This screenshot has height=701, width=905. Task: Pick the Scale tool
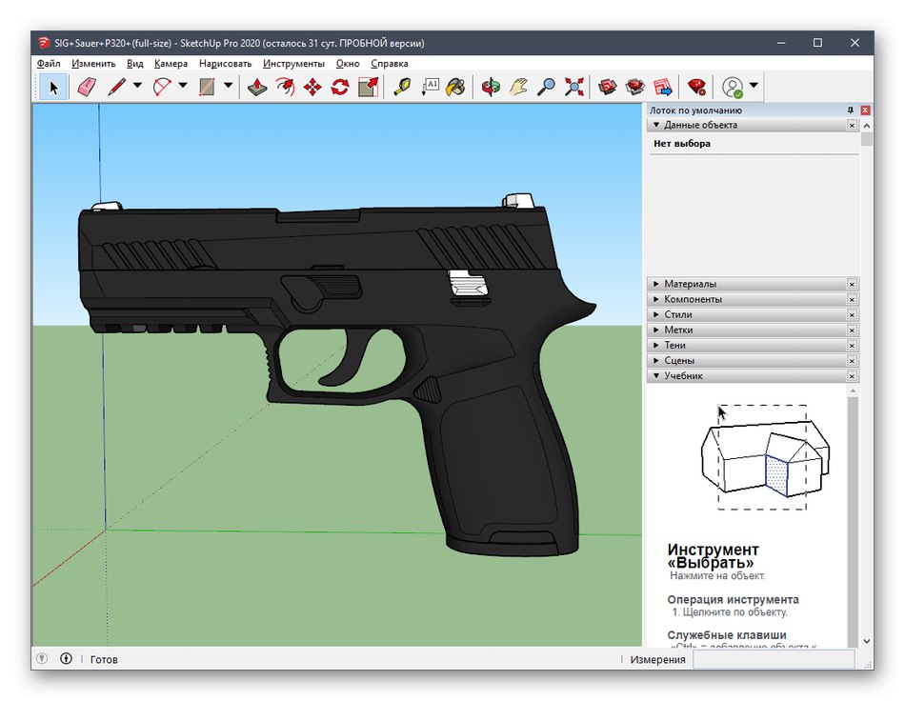[x=368, y=87]
